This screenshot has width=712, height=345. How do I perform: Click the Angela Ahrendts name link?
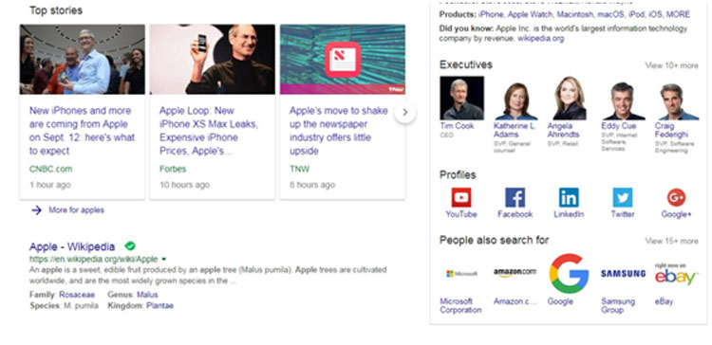(563, 130)
